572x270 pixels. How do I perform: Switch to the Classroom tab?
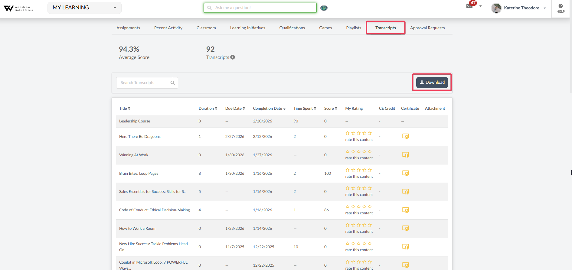click(x=206, y=28)
